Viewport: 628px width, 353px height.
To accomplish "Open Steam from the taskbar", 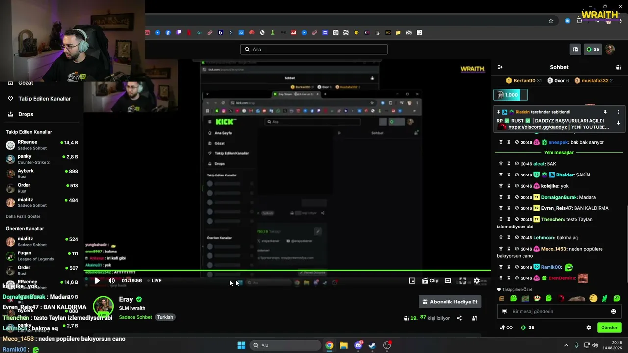I will coord(372,345).
